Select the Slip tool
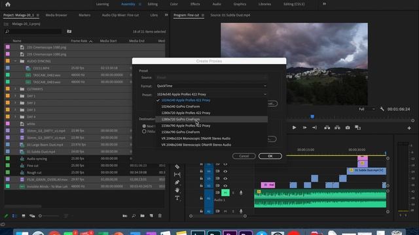 pyautogui.click(x=177, y=174)
